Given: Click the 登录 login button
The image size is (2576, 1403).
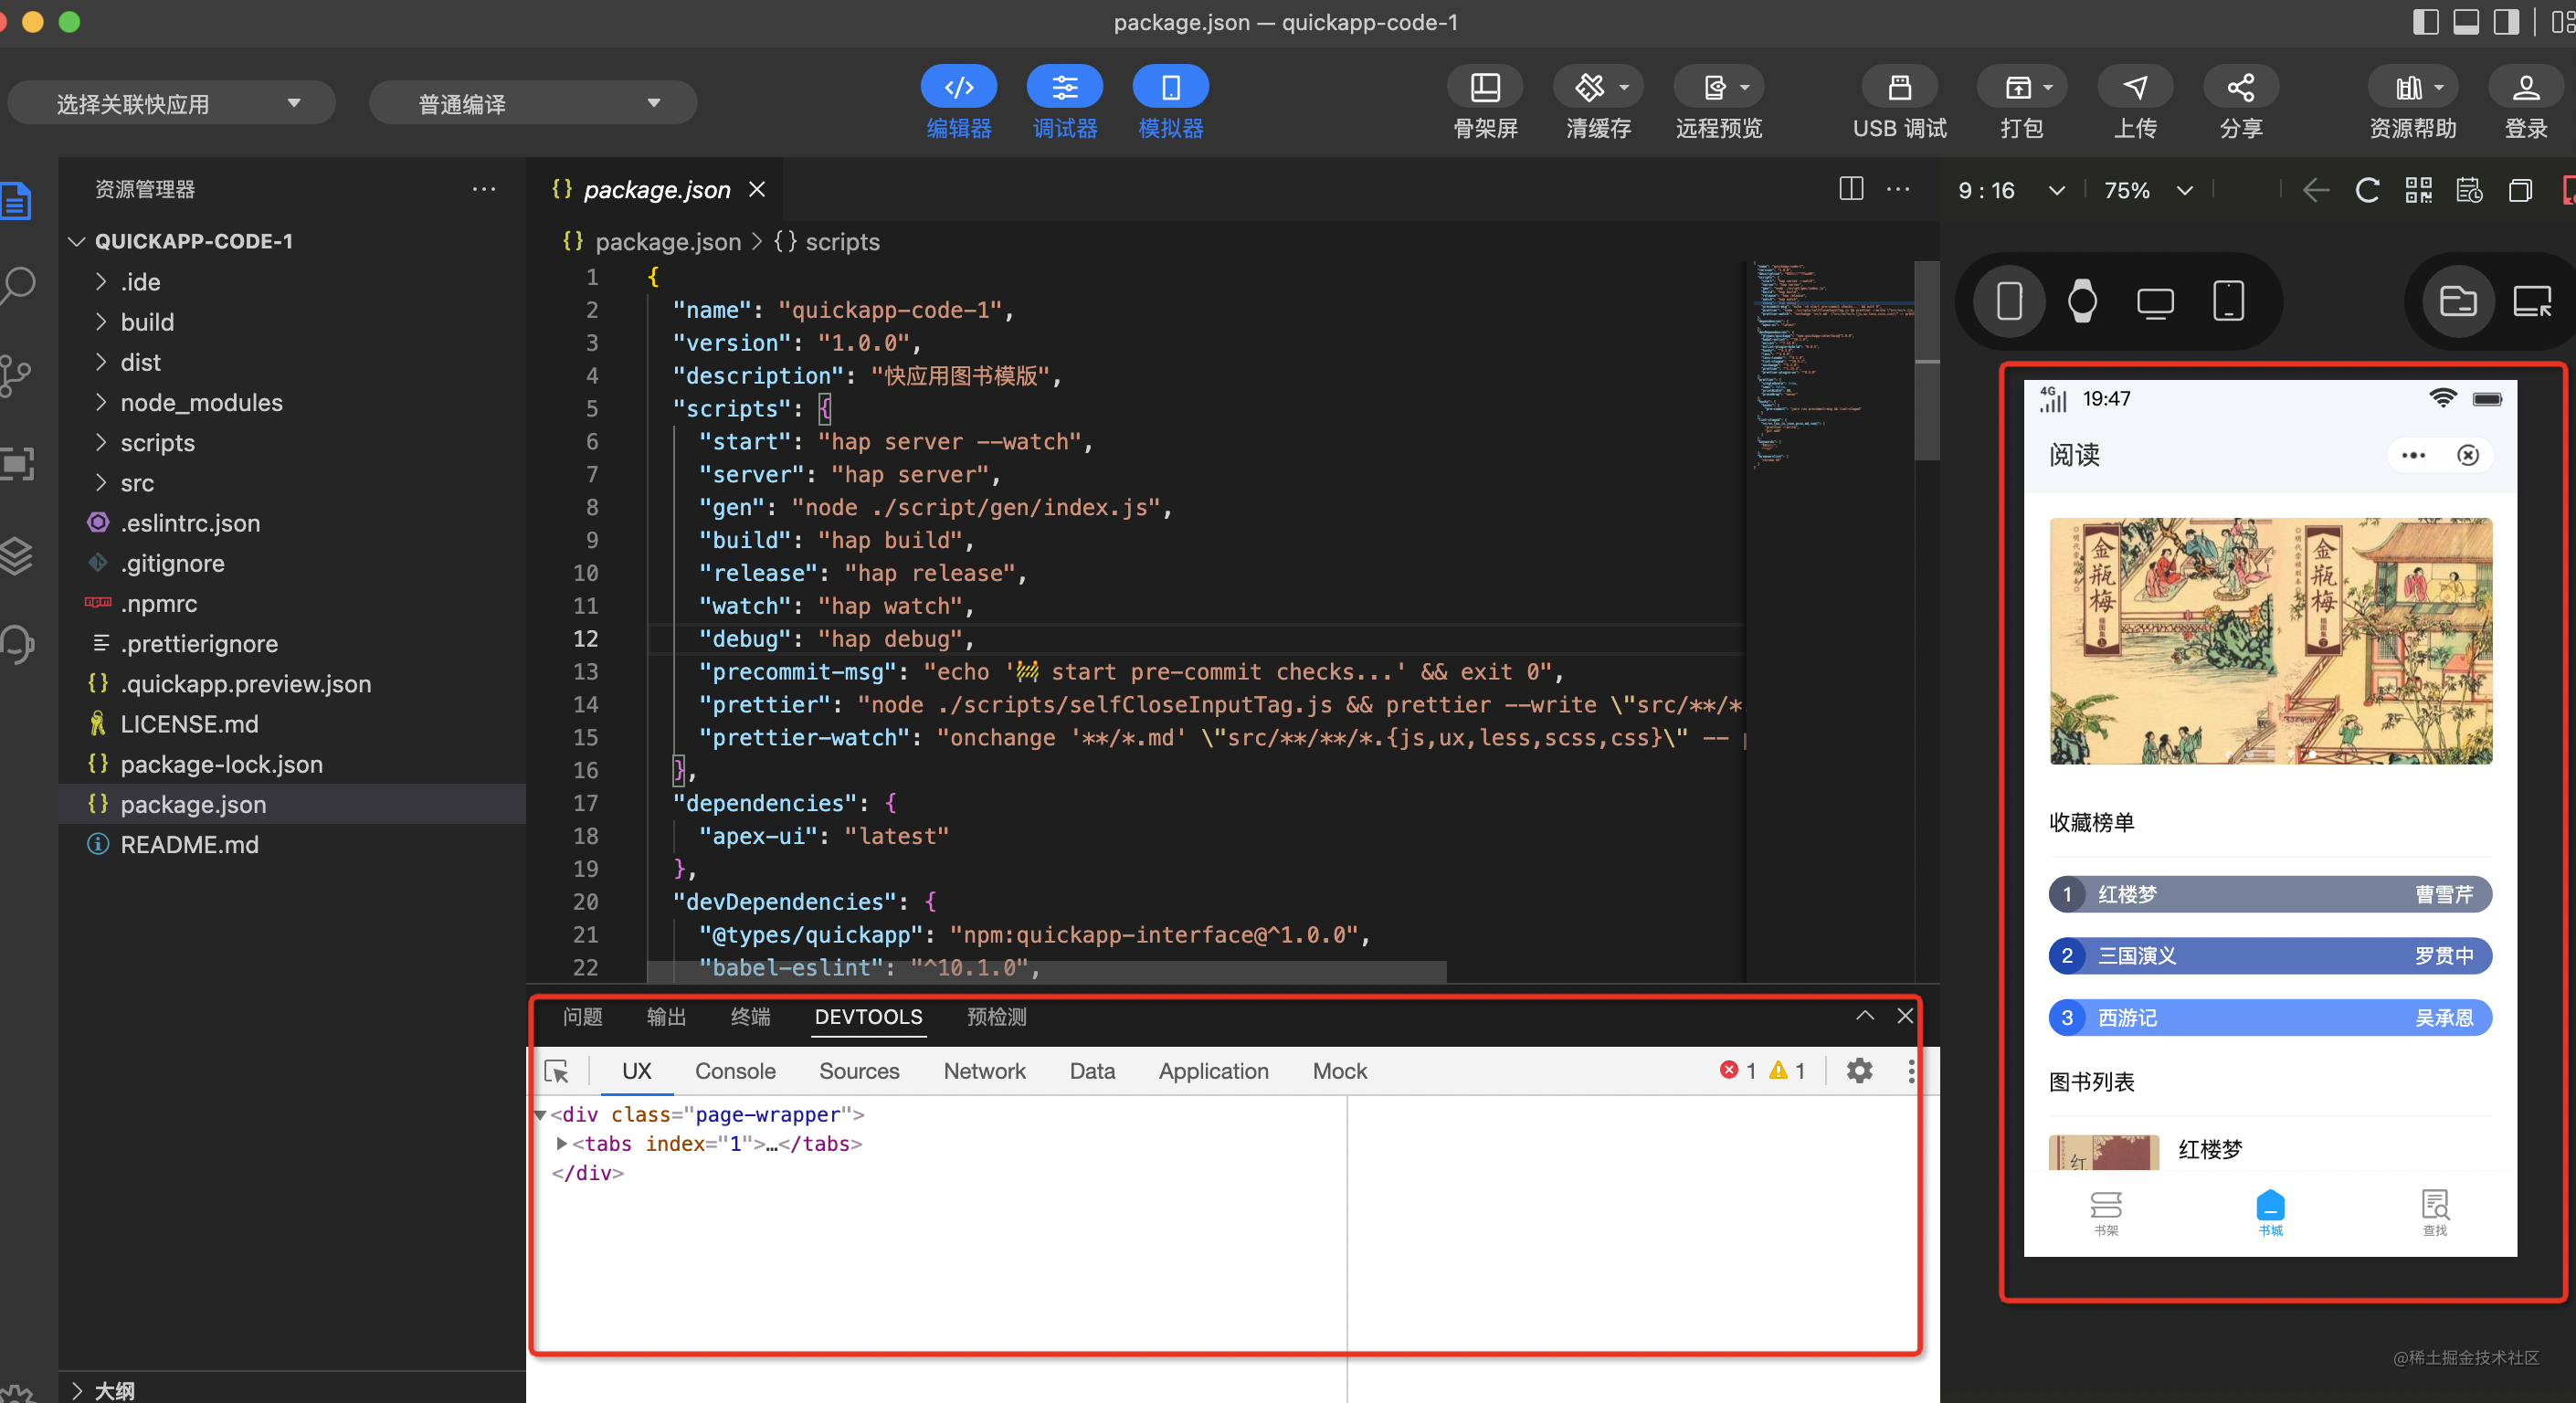Looking at the screenshot, I should coord(2525,89).
